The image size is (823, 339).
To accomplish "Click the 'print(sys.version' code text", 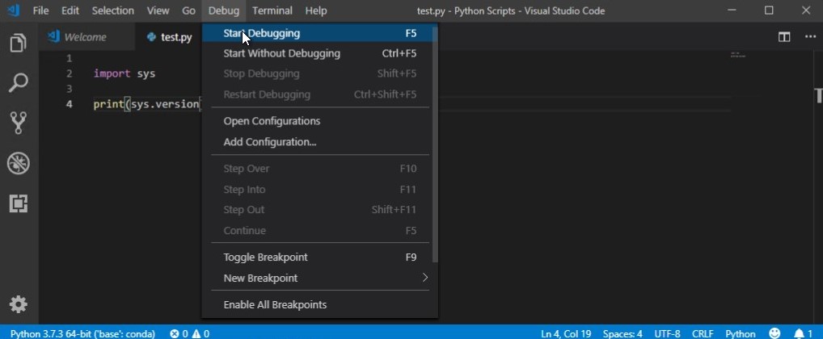I will [146, 104].
